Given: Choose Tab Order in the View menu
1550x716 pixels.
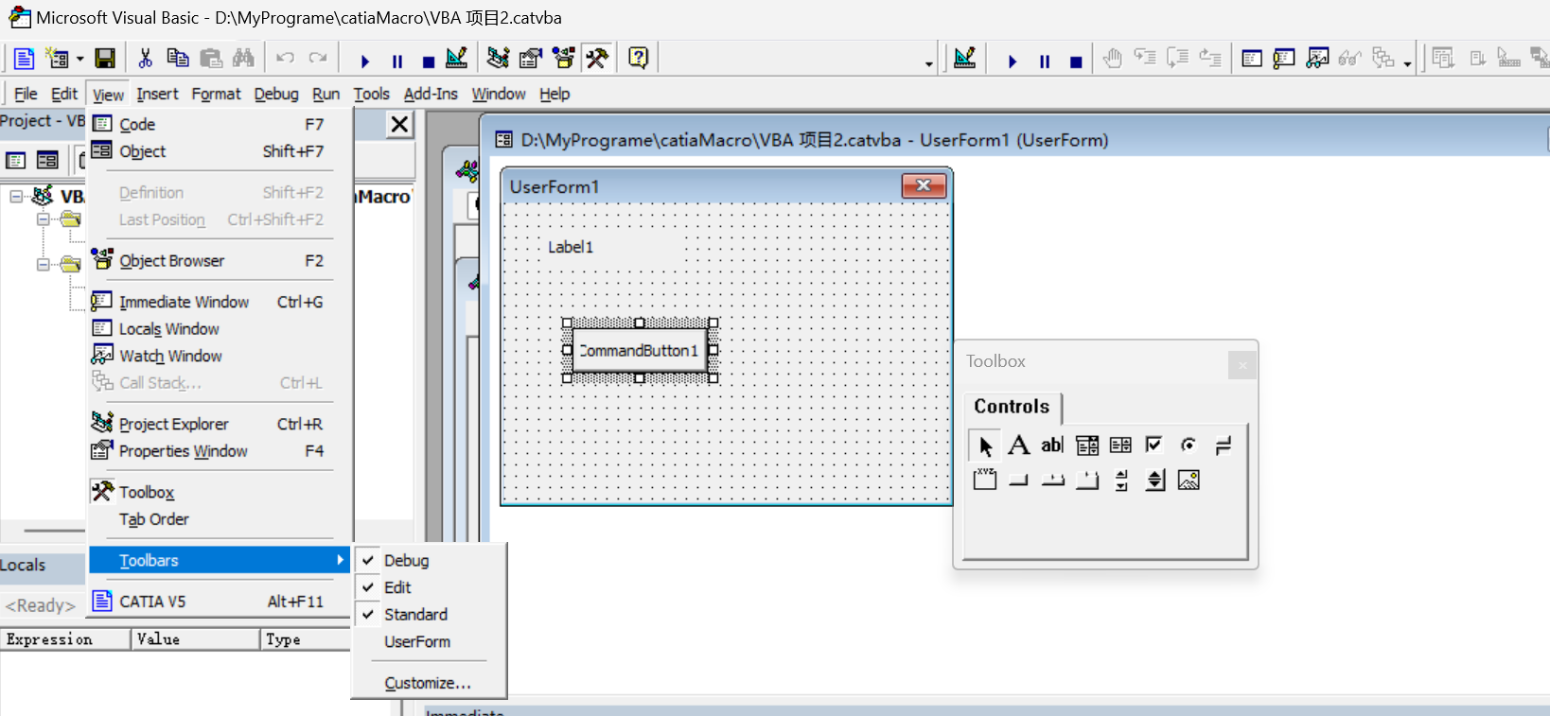Looking at the screenshot, I should point(220,519).
